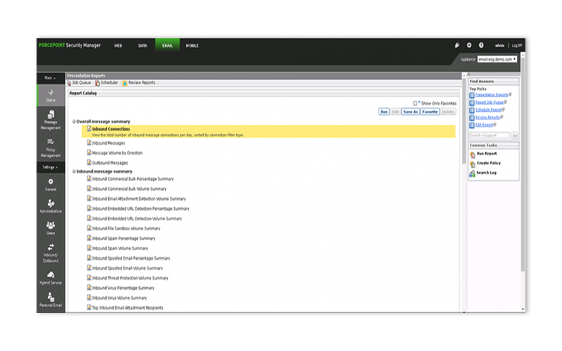Click the report catalog vertical scrollbar

click(x=464, y=121)
